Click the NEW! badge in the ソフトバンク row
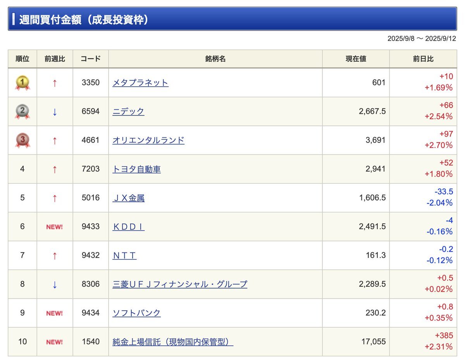465x361 pixels. click(x=55, y=313)
